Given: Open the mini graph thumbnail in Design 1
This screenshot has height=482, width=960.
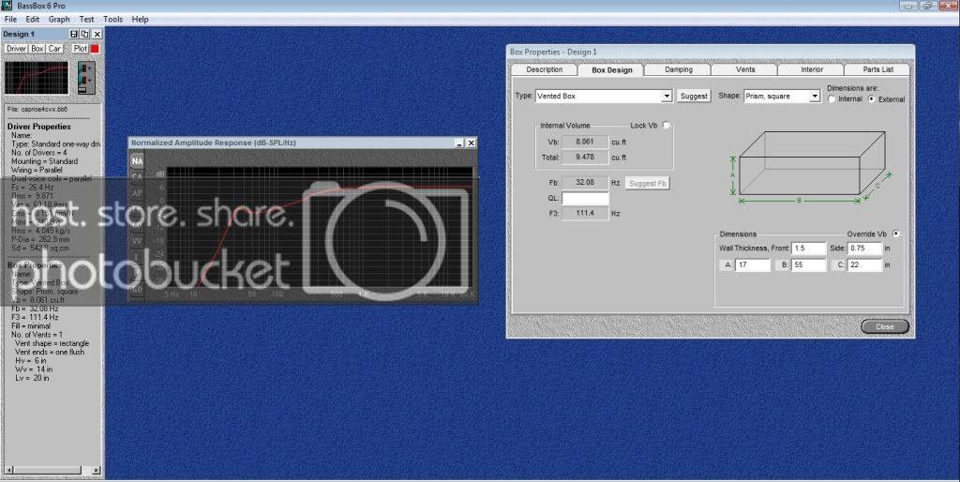Looking at the screenshot, I should point(37,77).
